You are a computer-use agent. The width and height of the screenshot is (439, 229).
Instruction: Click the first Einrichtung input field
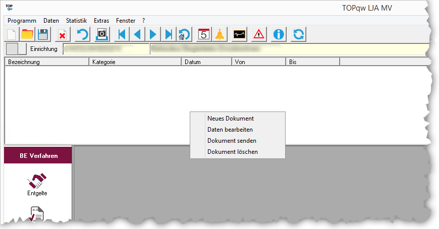point(105,49)
